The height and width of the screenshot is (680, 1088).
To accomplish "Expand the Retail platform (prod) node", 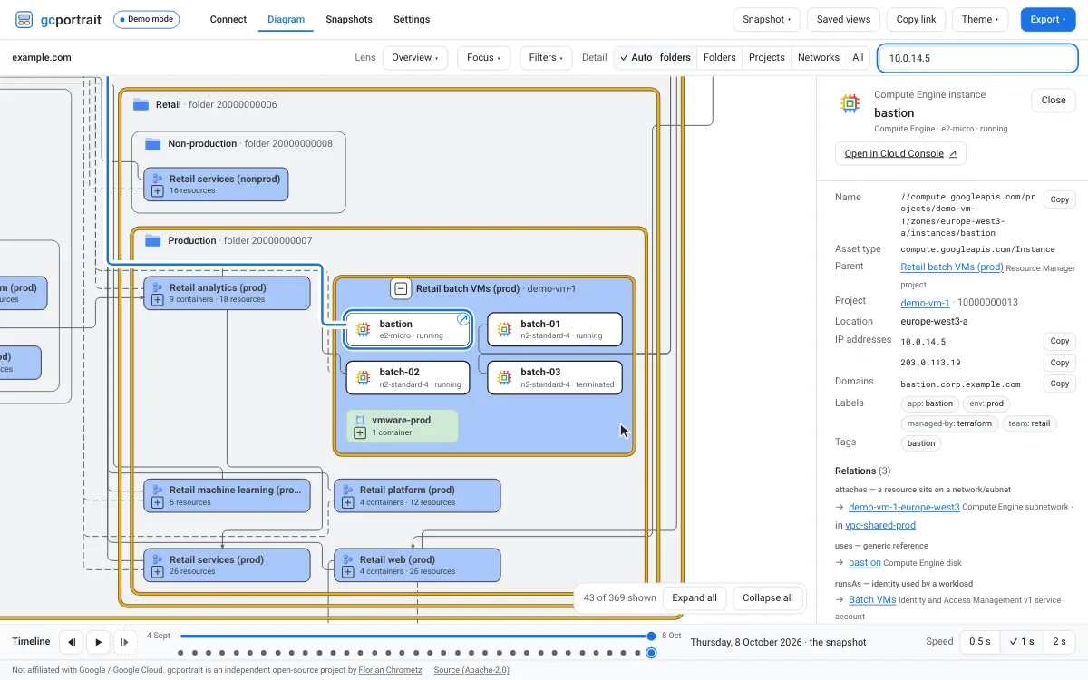I will pyautogui.click(x=347, y=502).
